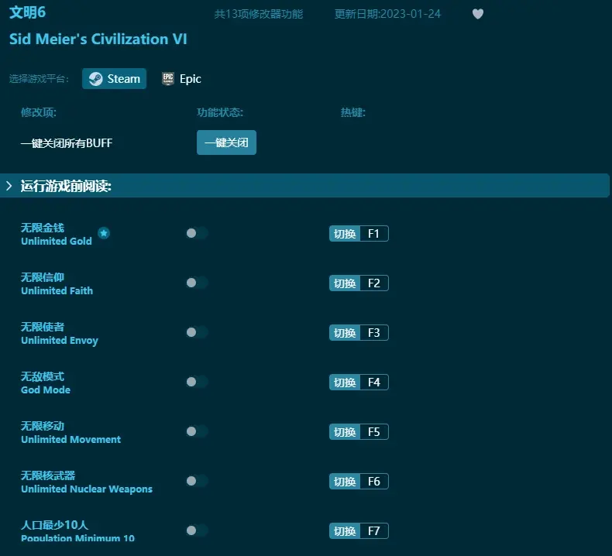The image size is (612, 556).
Task: Toggle God Mode on
Action: coord(197,382)
